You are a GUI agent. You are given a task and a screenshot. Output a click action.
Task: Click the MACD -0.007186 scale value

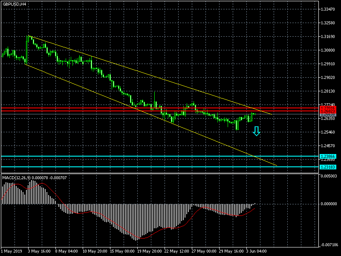[329, 245]
